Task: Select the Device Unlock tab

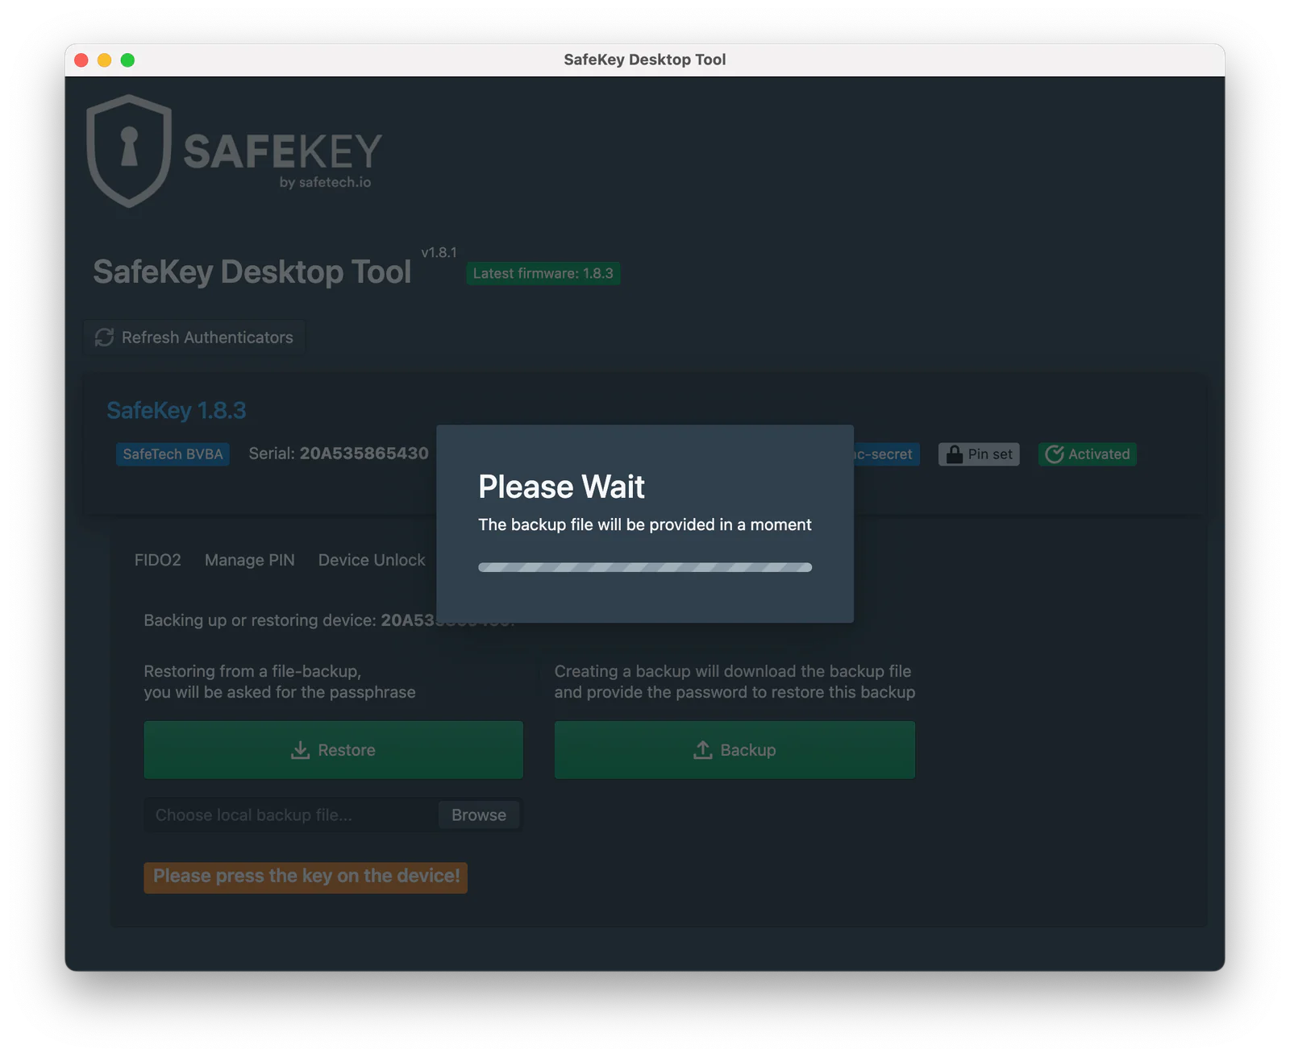Action: [x=372, y=560]
